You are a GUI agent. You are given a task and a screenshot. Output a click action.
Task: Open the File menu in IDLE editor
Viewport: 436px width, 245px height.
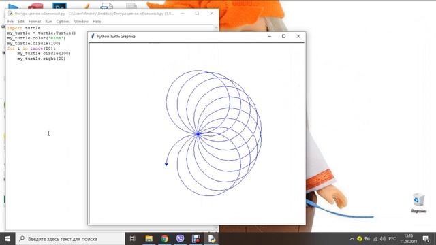[10, 21]
